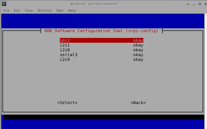
Task: Open the Edit menu
Action: (17, 10)
